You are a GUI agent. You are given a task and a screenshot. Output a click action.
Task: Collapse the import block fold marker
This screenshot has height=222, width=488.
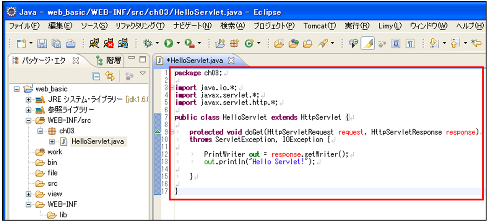coord(172,87)
